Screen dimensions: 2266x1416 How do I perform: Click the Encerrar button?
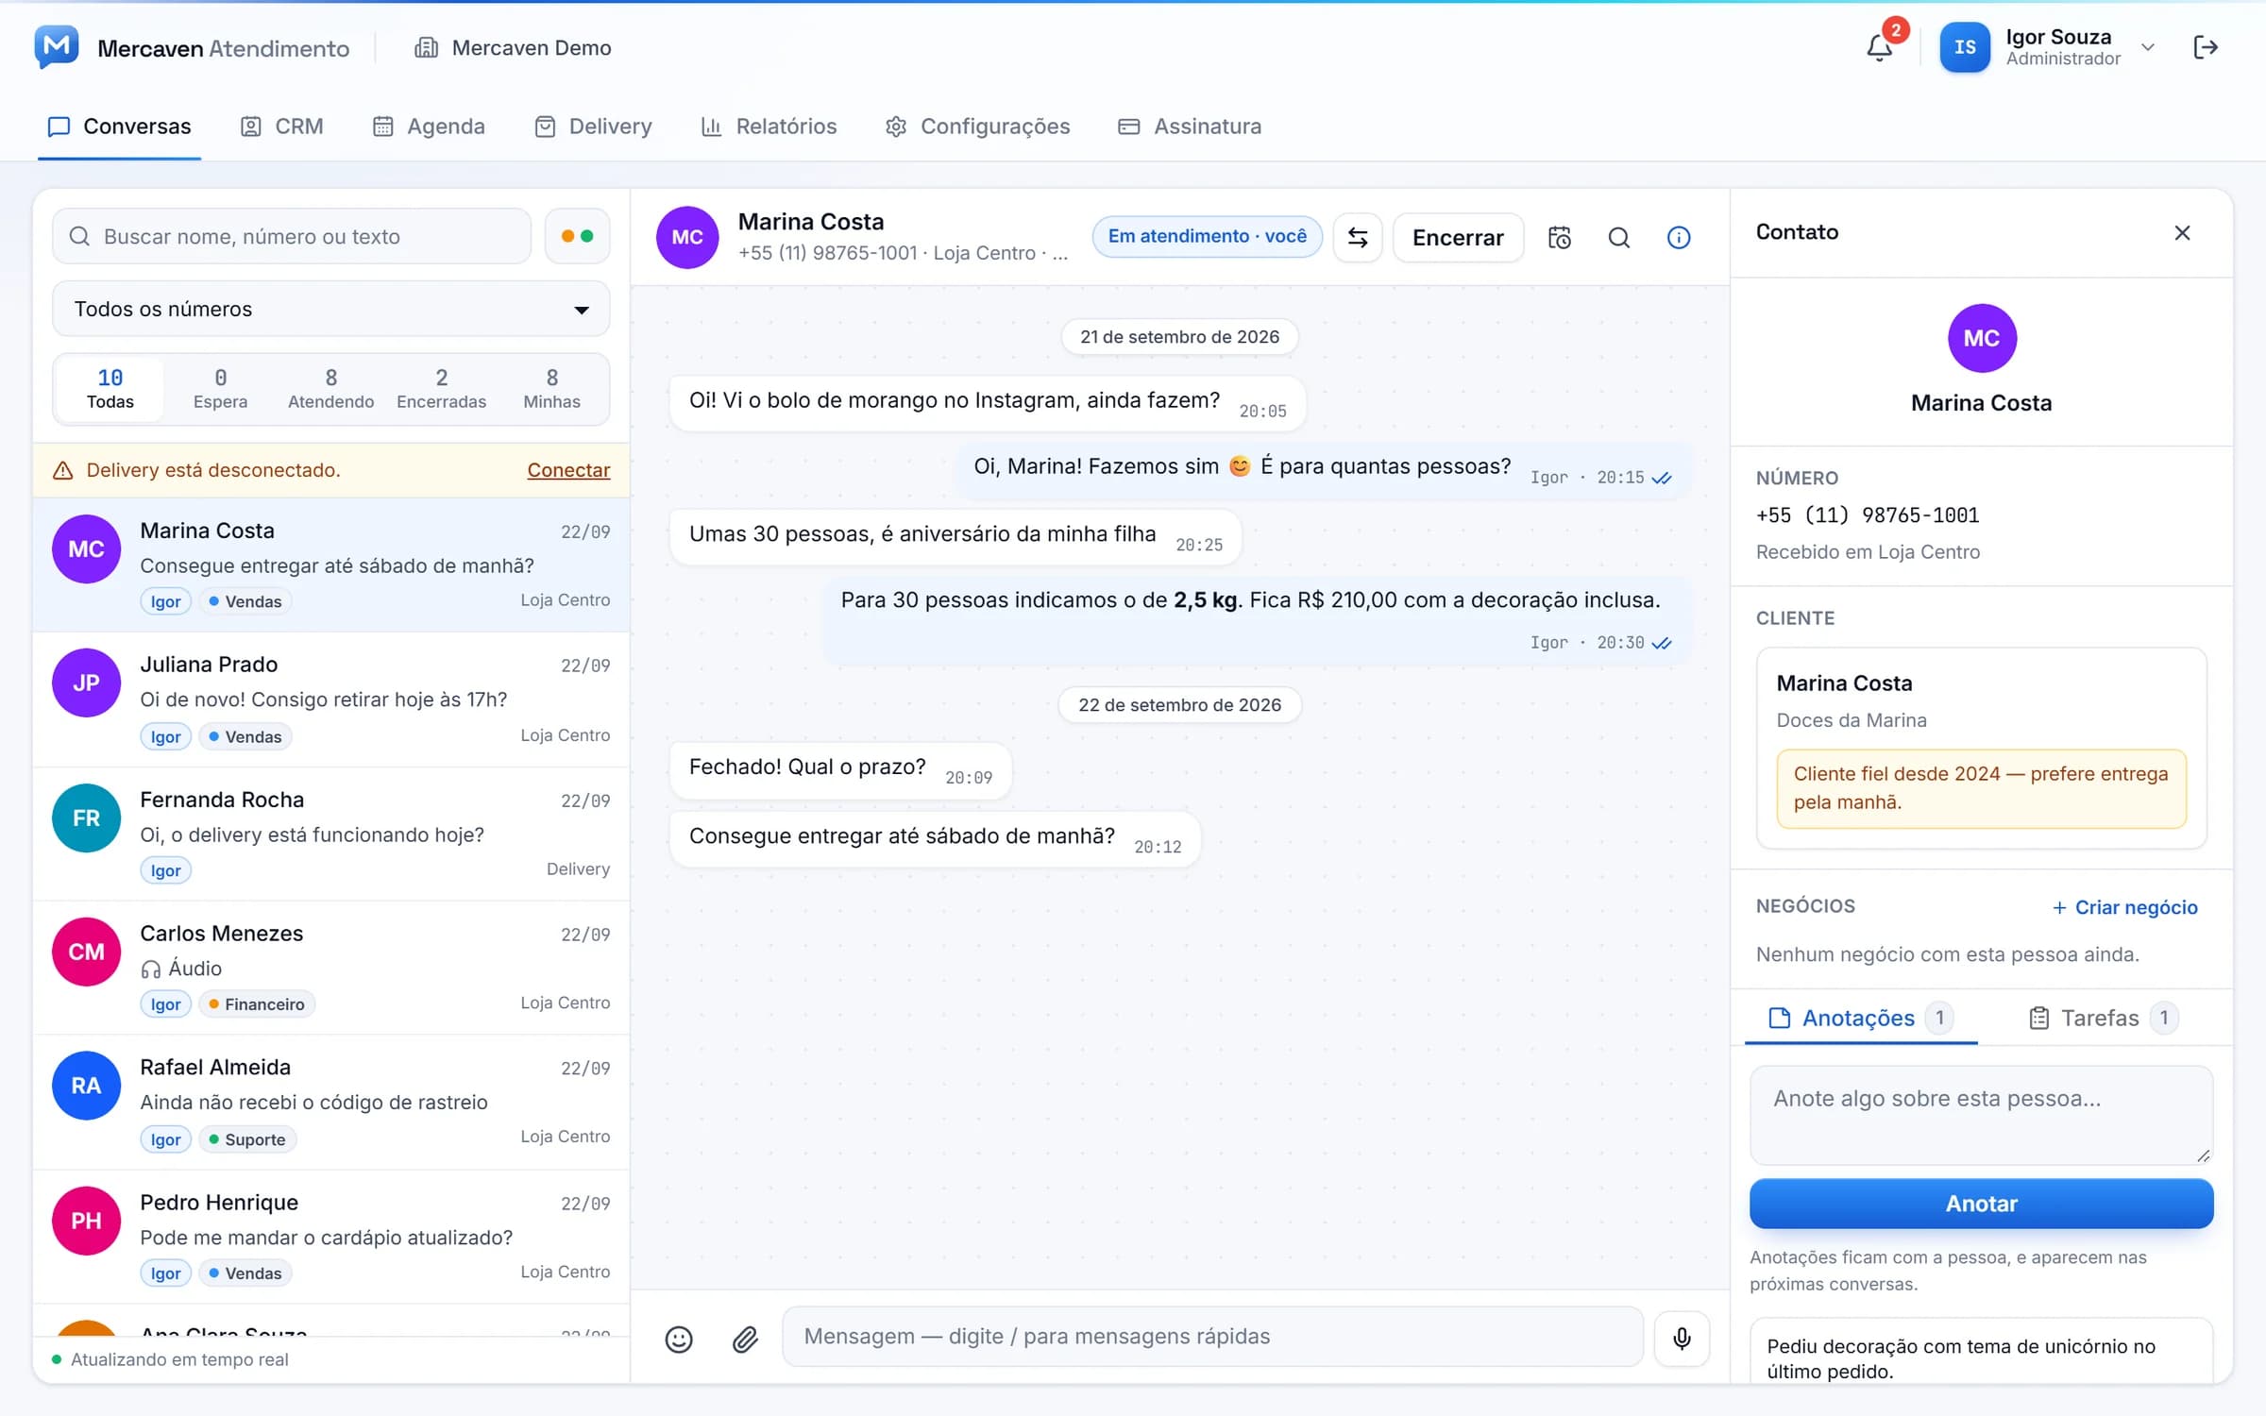1458,238
